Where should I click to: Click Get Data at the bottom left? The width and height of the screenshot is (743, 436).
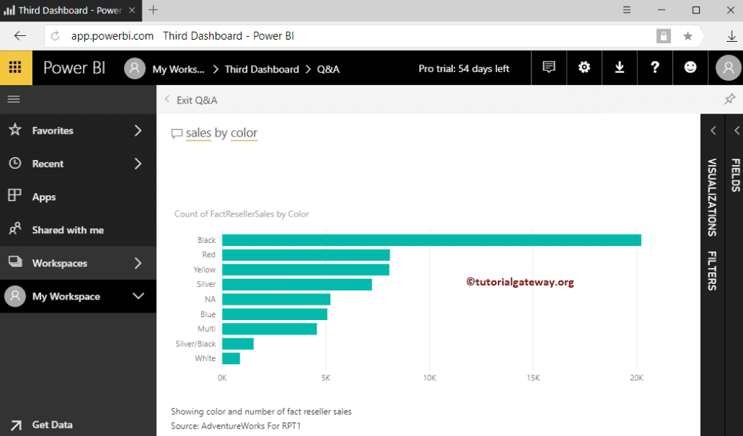51,424
